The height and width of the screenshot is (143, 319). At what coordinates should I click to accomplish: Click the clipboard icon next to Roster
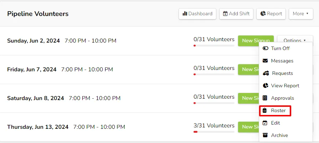265,111
